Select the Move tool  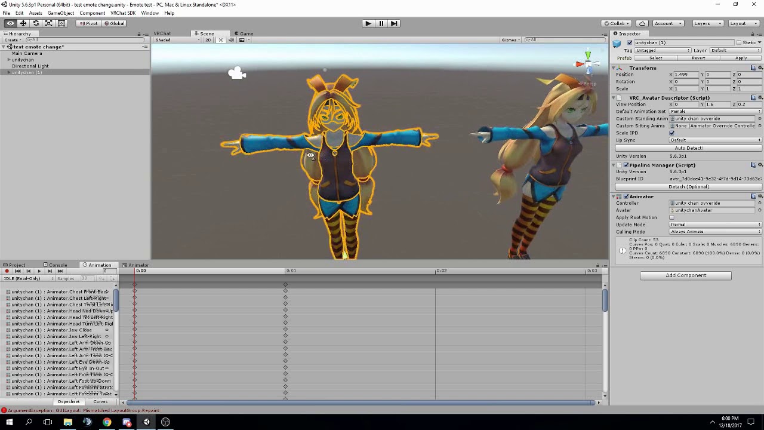tap(23, 23)
